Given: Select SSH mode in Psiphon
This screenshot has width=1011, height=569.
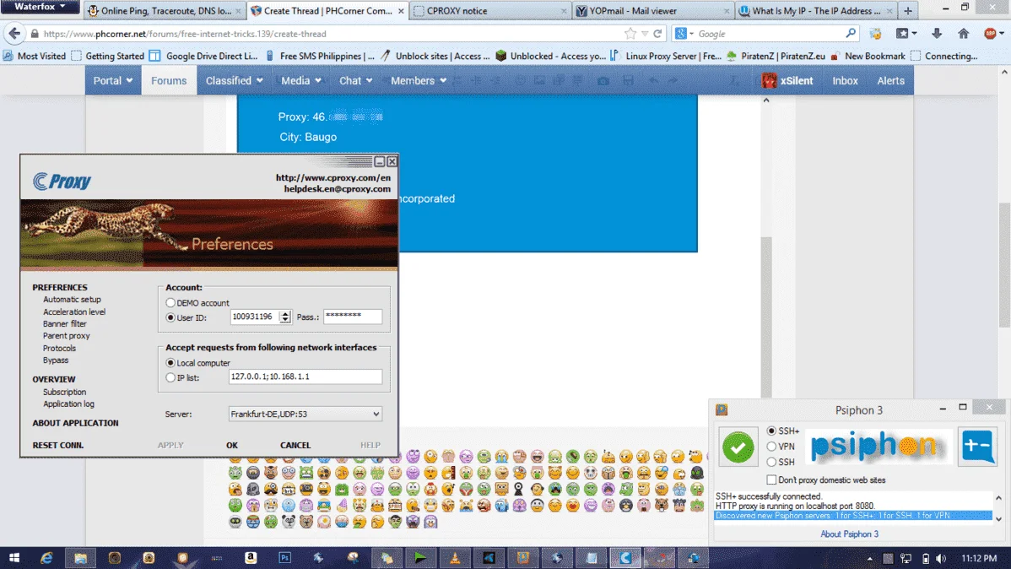Looking at the screenshot, I should click(771, 462).
